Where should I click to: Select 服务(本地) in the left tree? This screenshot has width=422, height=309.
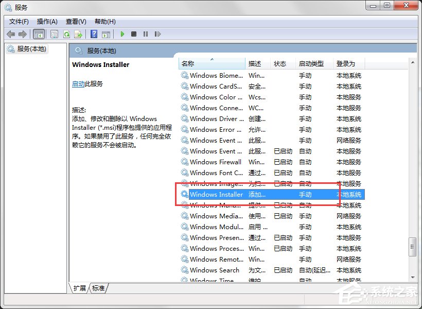coord(30,49)
